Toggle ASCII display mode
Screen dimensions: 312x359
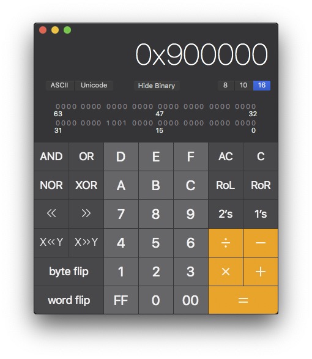click(x=59, y=86)
